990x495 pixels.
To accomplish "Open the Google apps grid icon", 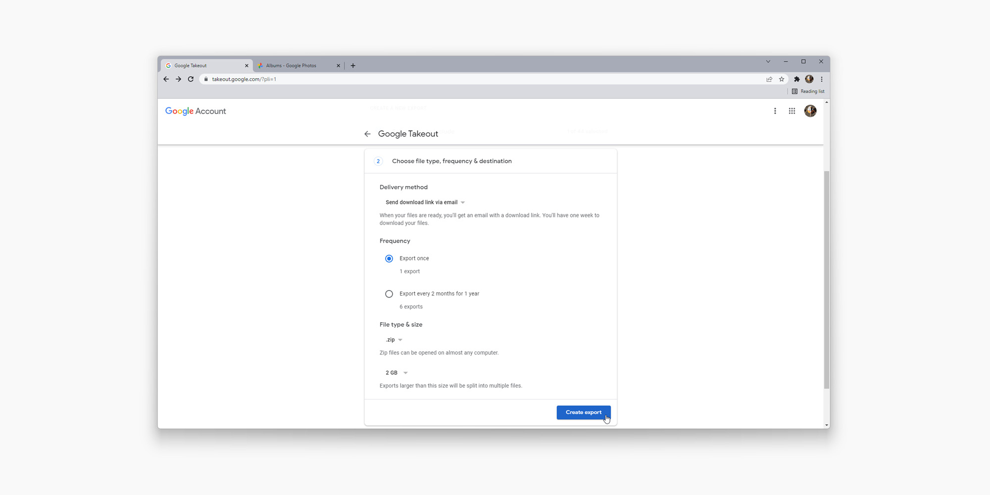I will point(792,111).
